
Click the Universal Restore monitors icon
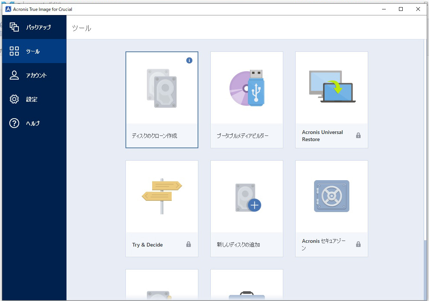[332, 86]
